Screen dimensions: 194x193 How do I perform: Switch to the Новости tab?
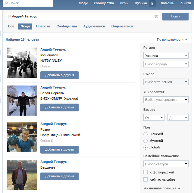pos(43,26)
